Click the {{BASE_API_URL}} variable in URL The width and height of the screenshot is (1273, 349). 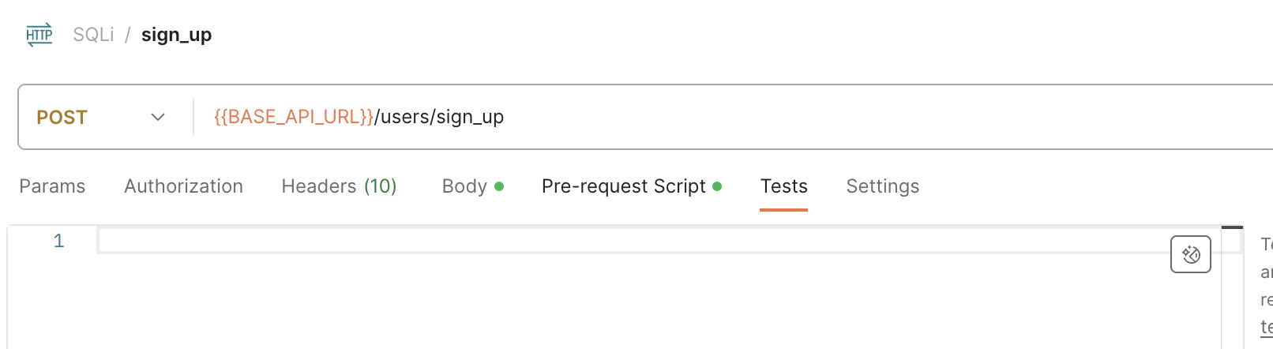293,117
